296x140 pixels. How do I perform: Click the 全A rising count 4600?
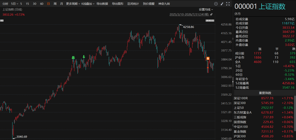[258, 62]
